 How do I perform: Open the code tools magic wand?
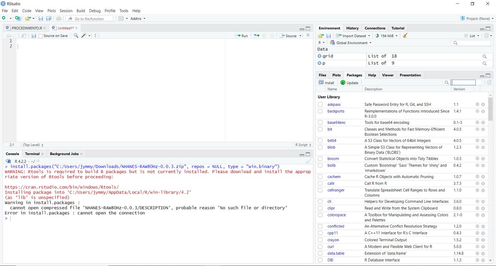point(84,36)
